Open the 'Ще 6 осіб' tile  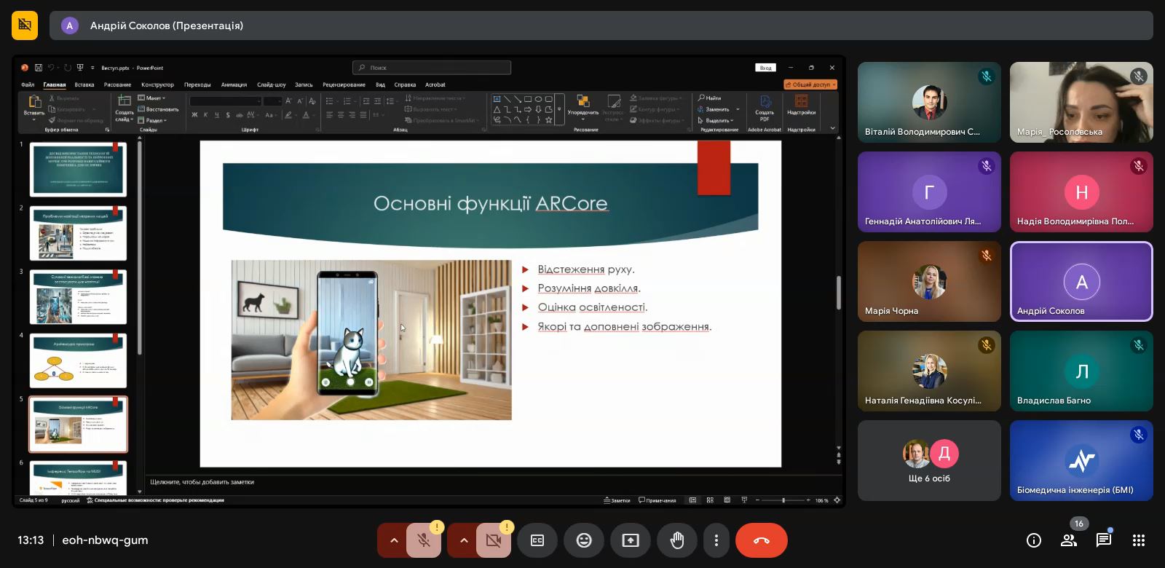(929, 460)
